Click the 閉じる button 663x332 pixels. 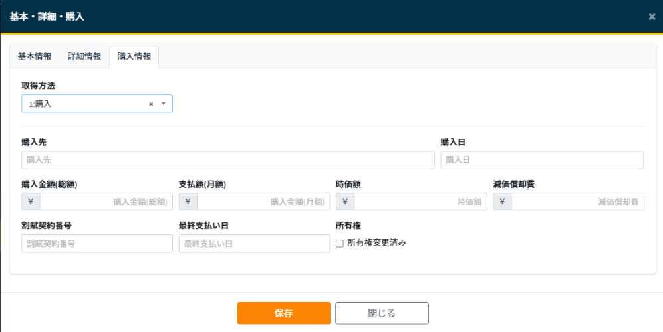tap(382, 313)
